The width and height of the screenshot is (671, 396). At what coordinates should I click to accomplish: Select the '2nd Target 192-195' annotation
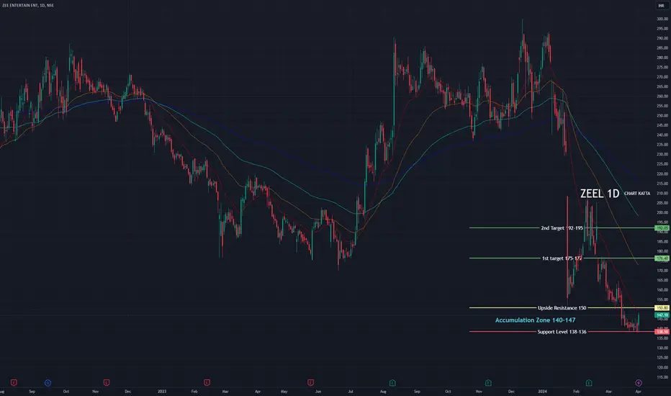562,228
